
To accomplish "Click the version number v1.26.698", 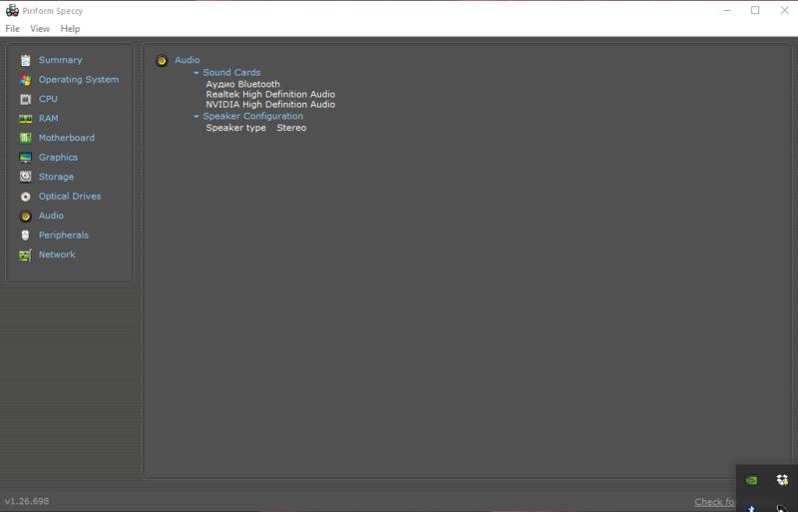I will click(27, 501).
